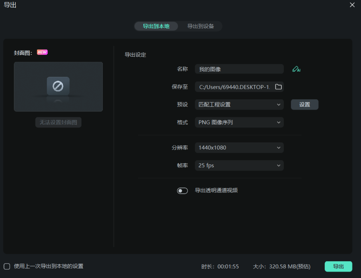Open the 格式 dropdown showing PNG 图像序列
The image size is (361, 278).
click(x=239, y=122)
